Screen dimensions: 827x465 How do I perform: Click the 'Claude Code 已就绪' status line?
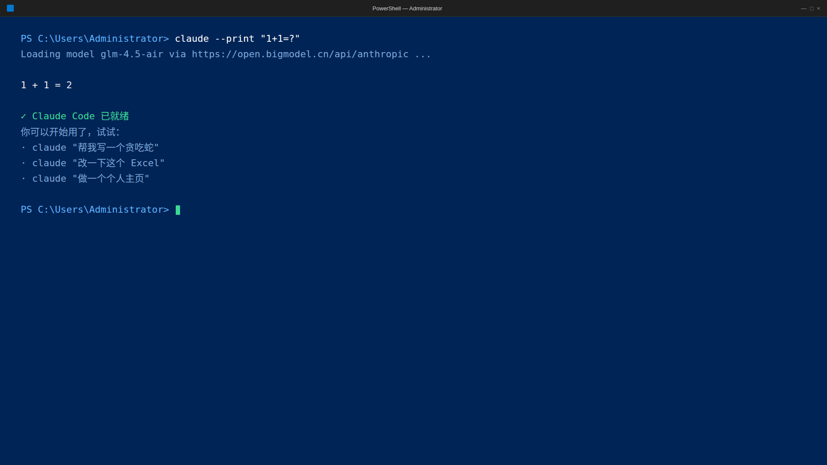click(75, 116)
